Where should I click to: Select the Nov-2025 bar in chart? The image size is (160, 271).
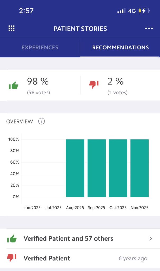pyautogui.click(x=139, y=168)
